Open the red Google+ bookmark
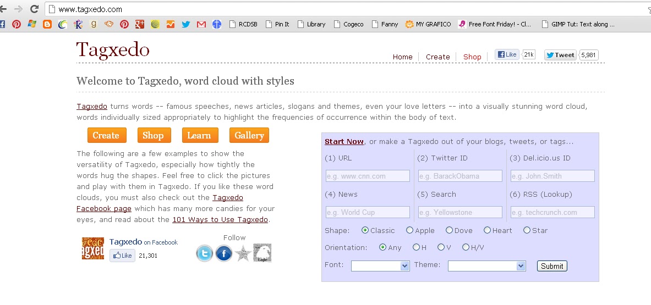This screenshot has width=651, height=305. (x=140, y=24)
